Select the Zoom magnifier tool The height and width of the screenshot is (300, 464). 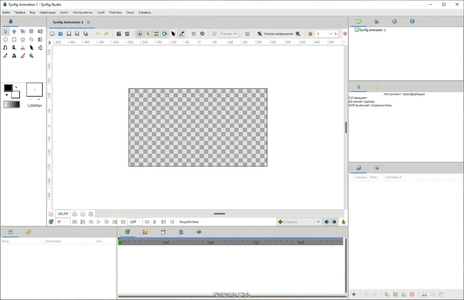pyautogui.click(x=32, y=56)
